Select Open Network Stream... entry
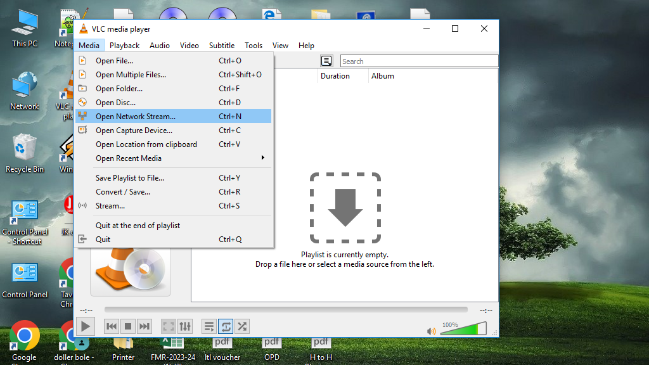 174,117
